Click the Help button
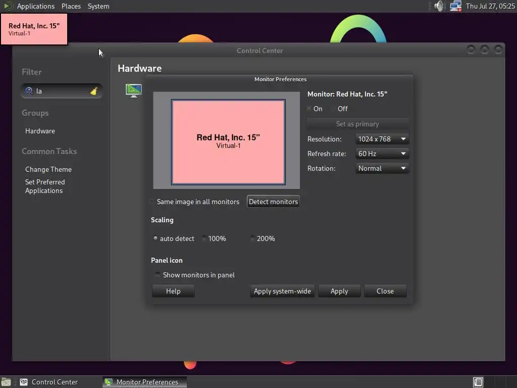Screen dimensions: 517x388 pyautogui.click(x=173, y=291)
